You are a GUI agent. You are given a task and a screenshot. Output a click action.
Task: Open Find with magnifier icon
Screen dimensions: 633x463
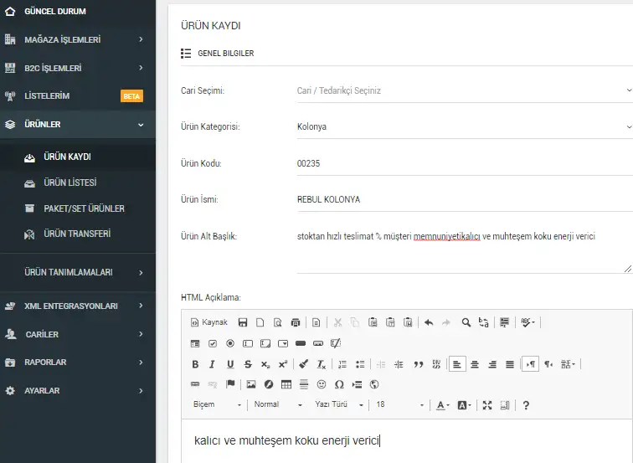coord(466,322)
